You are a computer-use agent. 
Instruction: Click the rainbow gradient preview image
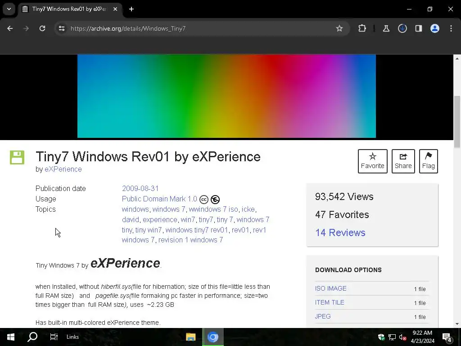click(x=226, y=96)
